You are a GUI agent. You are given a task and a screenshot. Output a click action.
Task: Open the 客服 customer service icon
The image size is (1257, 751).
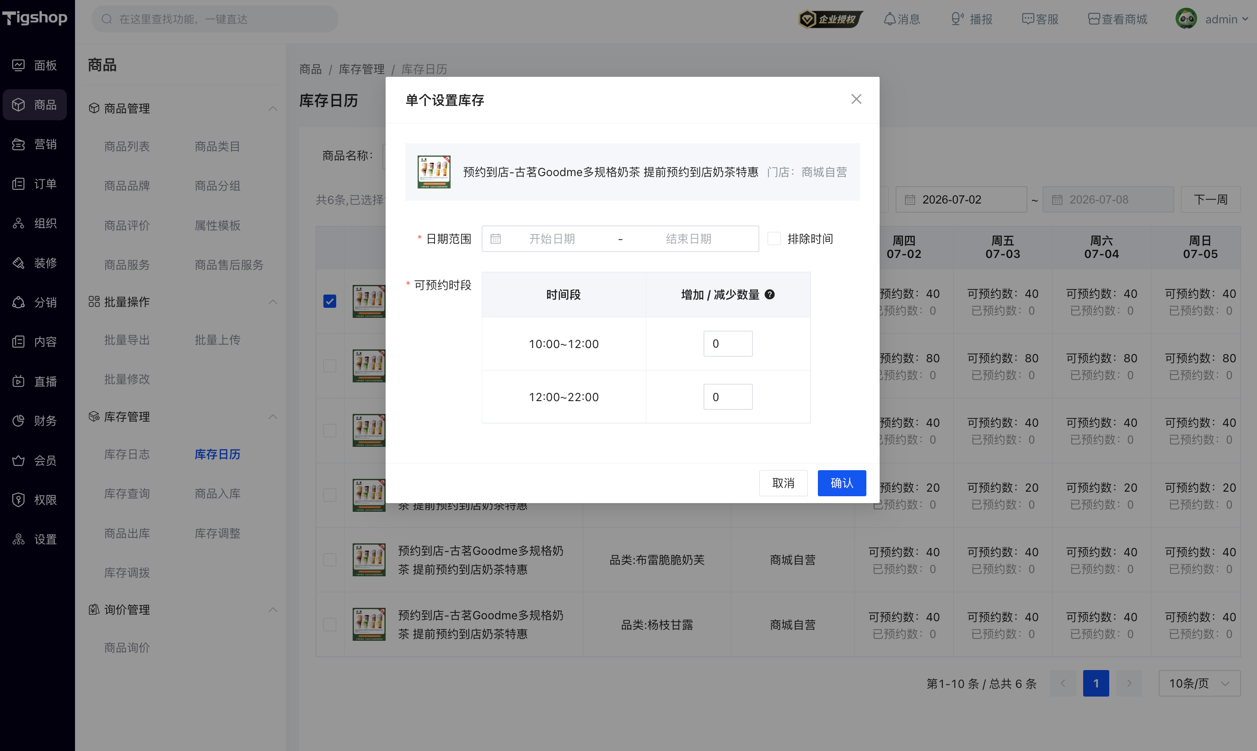tap(1028, 19)
